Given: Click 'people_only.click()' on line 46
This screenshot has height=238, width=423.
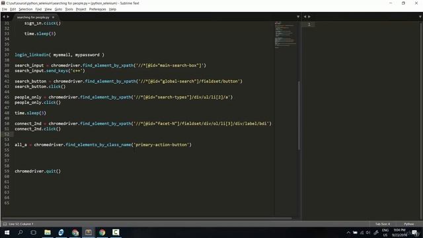Looking at the screenshot, I should [38, 102].
